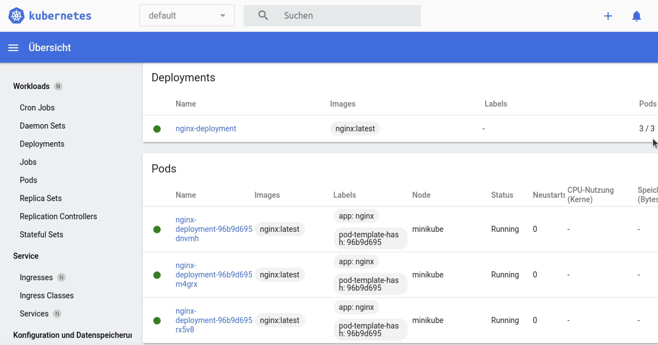Viewport: 658px width, 345px height.
Task: Click nginx:latest chip in Deployments table
Action: [355, 129]
